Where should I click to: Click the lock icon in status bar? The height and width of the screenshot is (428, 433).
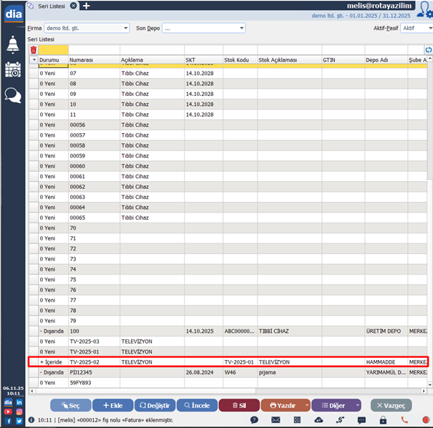coord(382,420)
